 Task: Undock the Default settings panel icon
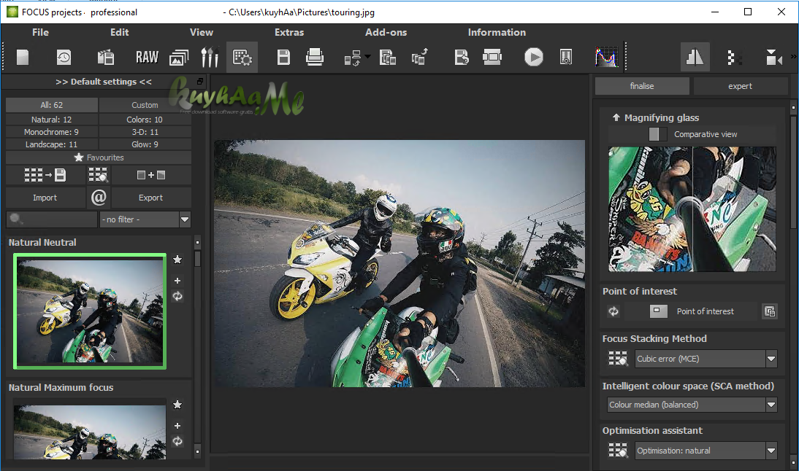click(x=200, y=82)
